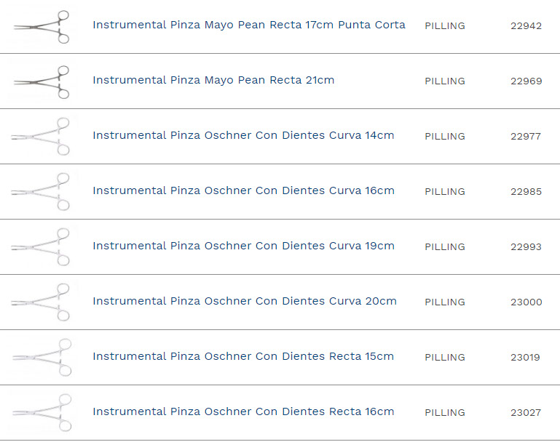Click product code 22969

[x=526, y=81]
